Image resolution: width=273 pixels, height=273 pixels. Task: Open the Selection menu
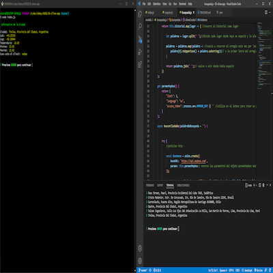156,4
